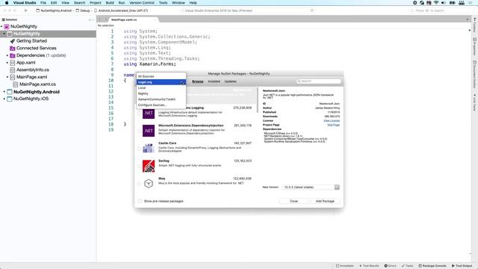Click the Run (play) button in toolbar
The height and width of the screenshot is (269, 478).
pos(26,10)
